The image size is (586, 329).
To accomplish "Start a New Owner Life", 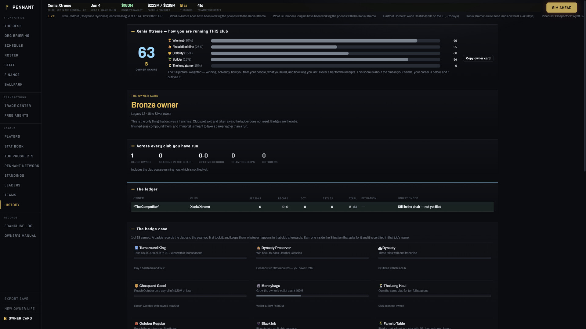I will (20, 309).
